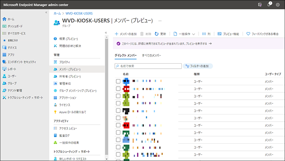Click the Apps grid icon
285x161 pixels.
[x=4, y=55]
